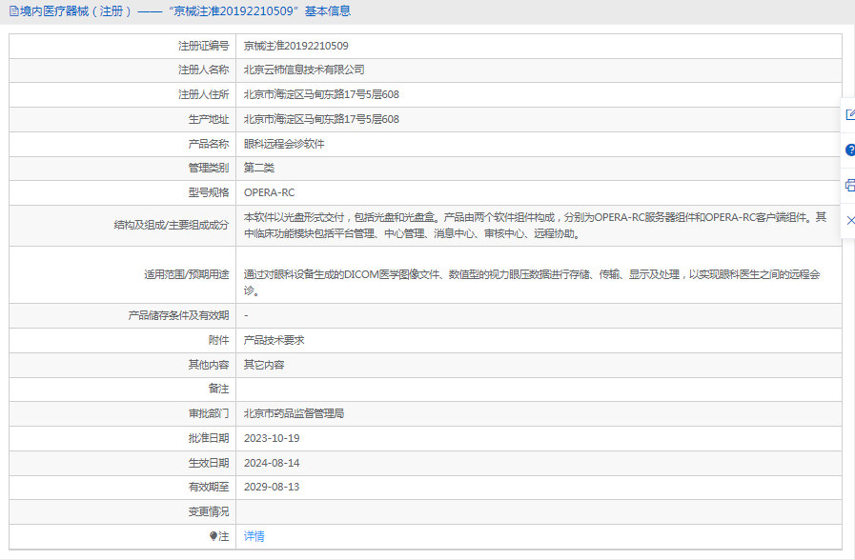Screen dimensions: 855x560
Task: Close the floating sidebar with X icon
Action: point(849,220)
